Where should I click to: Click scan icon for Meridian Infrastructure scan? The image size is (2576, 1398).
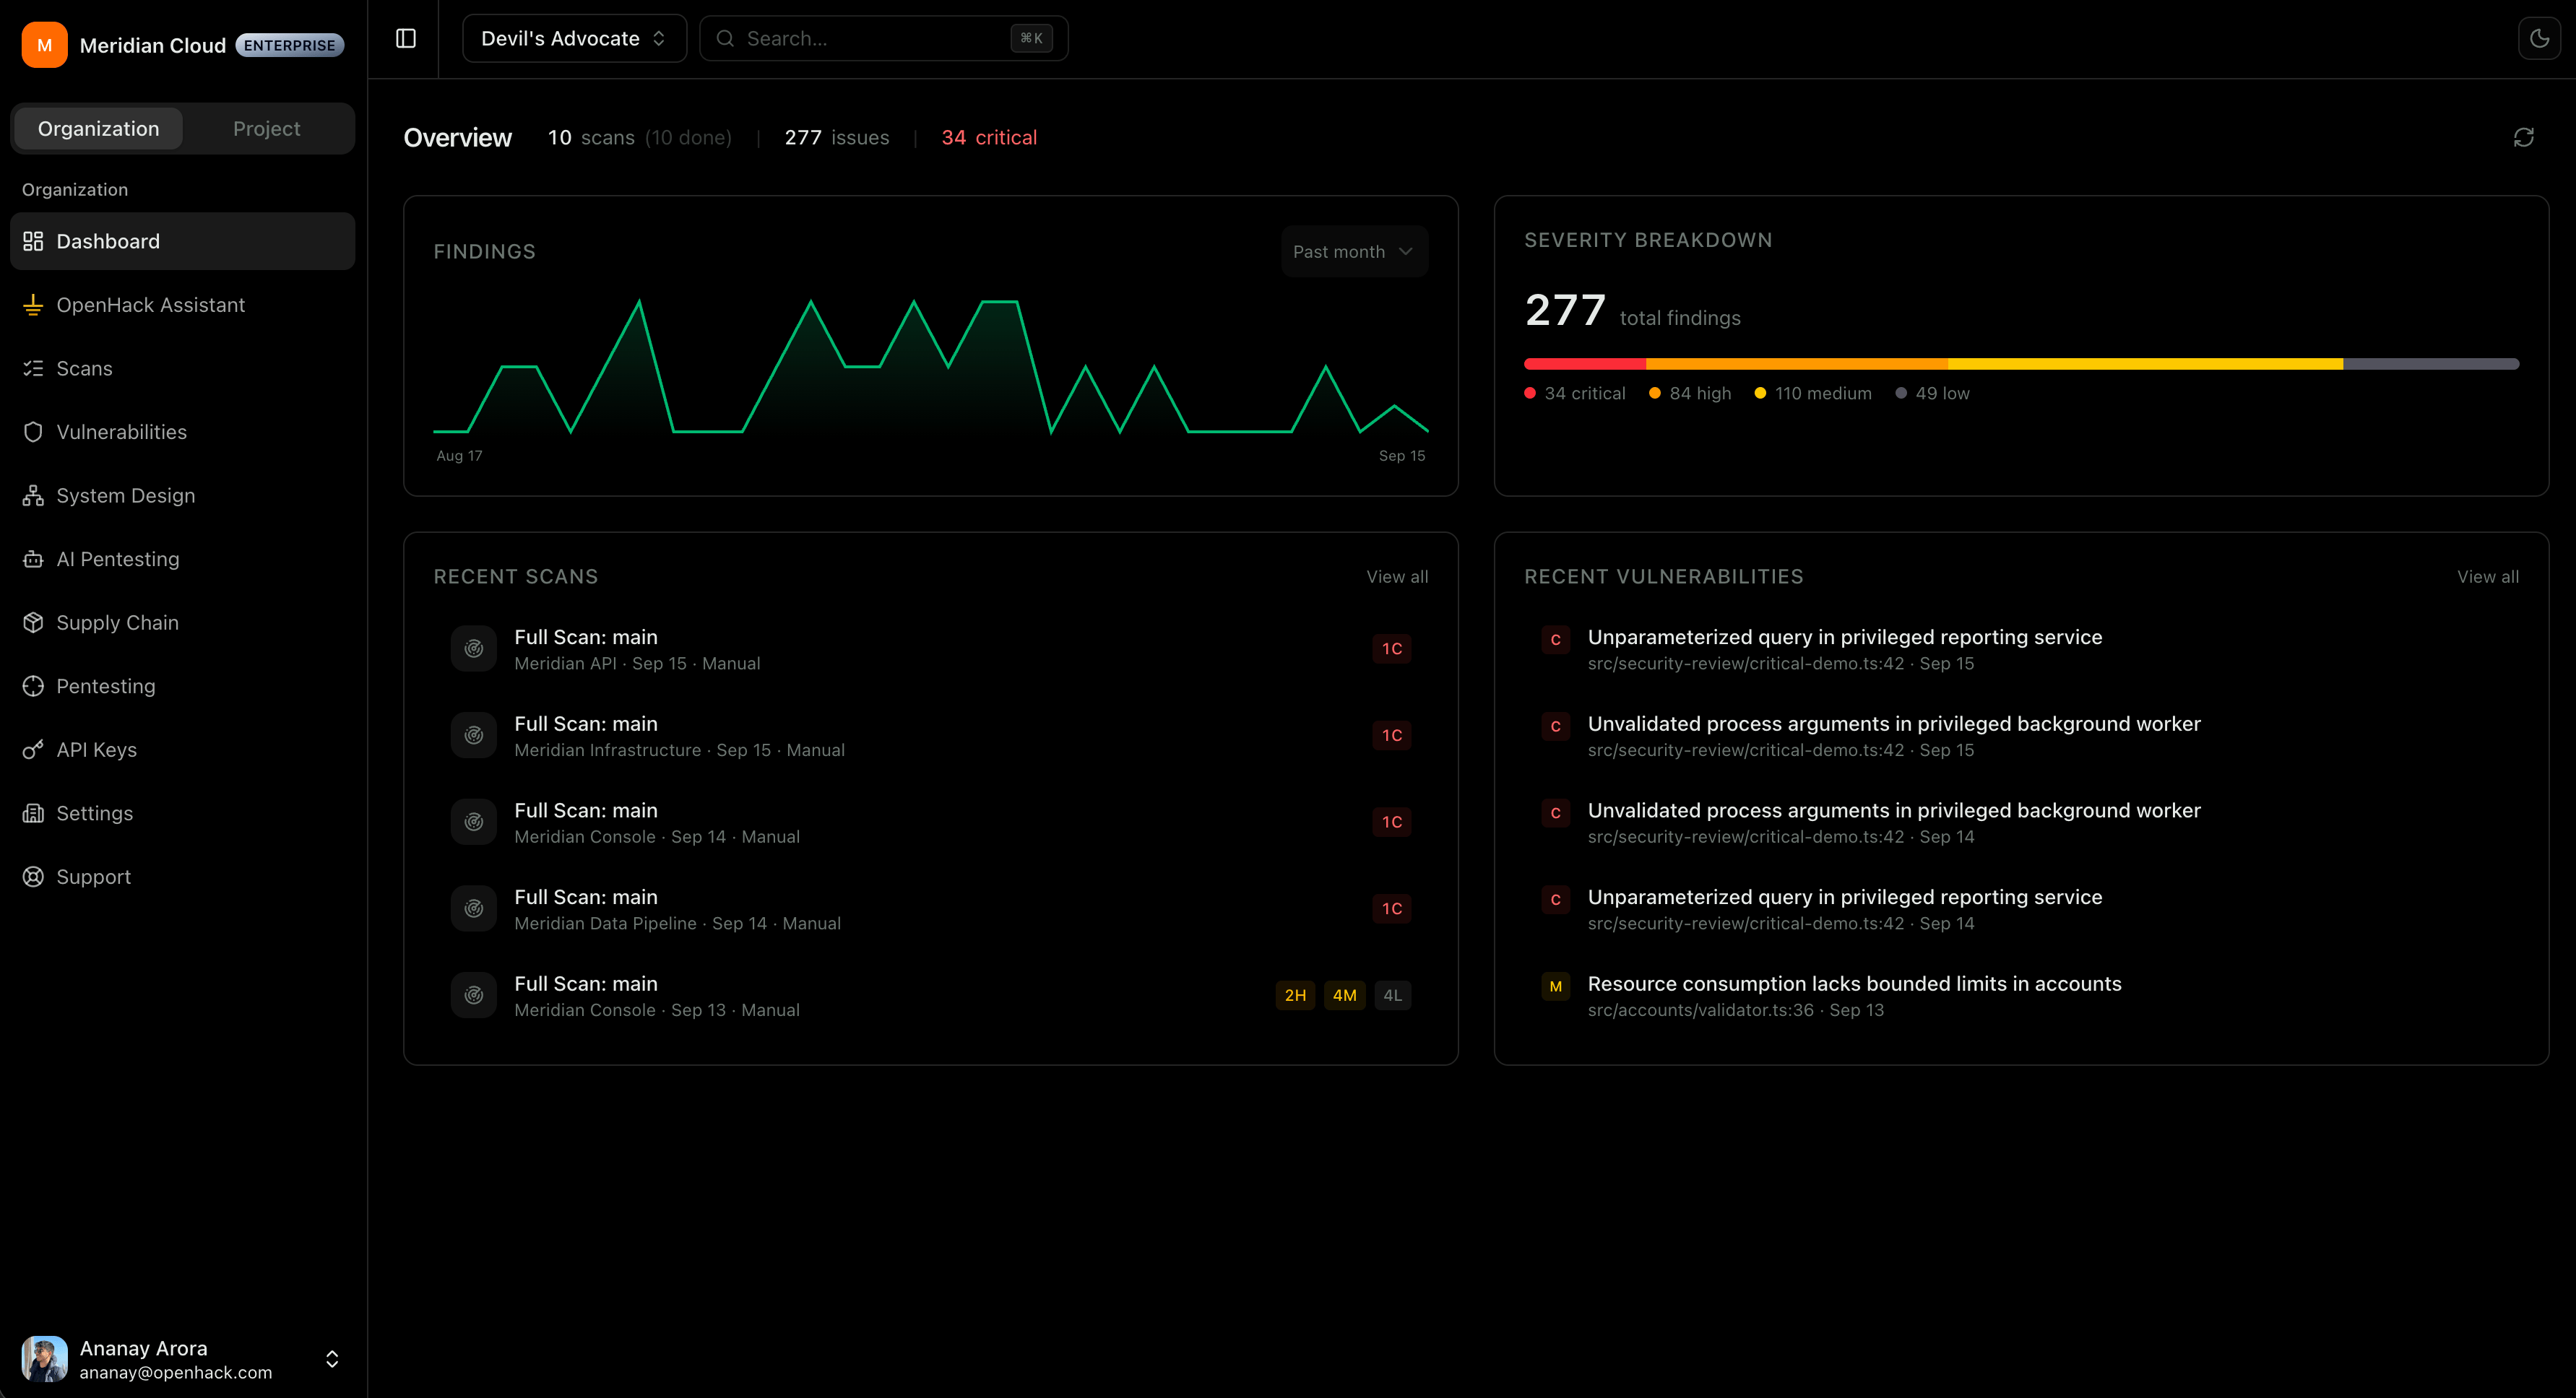click(x=474, y=736)
